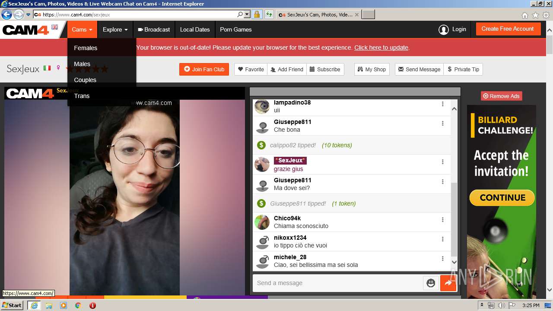This screenshot has width=553, height=311.
Task: Click the page scrollbar down arrow
Action: tap(549, 290)
